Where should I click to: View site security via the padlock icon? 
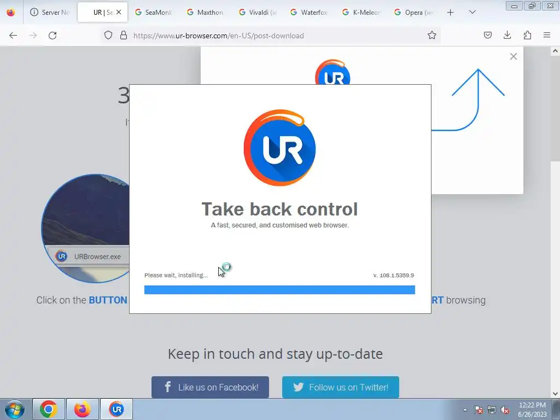(124, 36)
